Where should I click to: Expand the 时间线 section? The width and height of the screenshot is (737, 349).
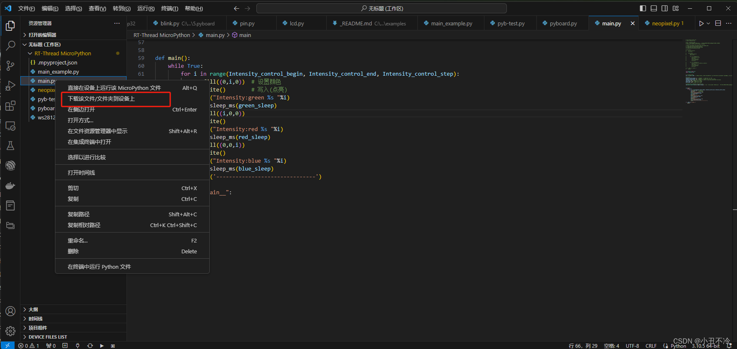point(73,319)
